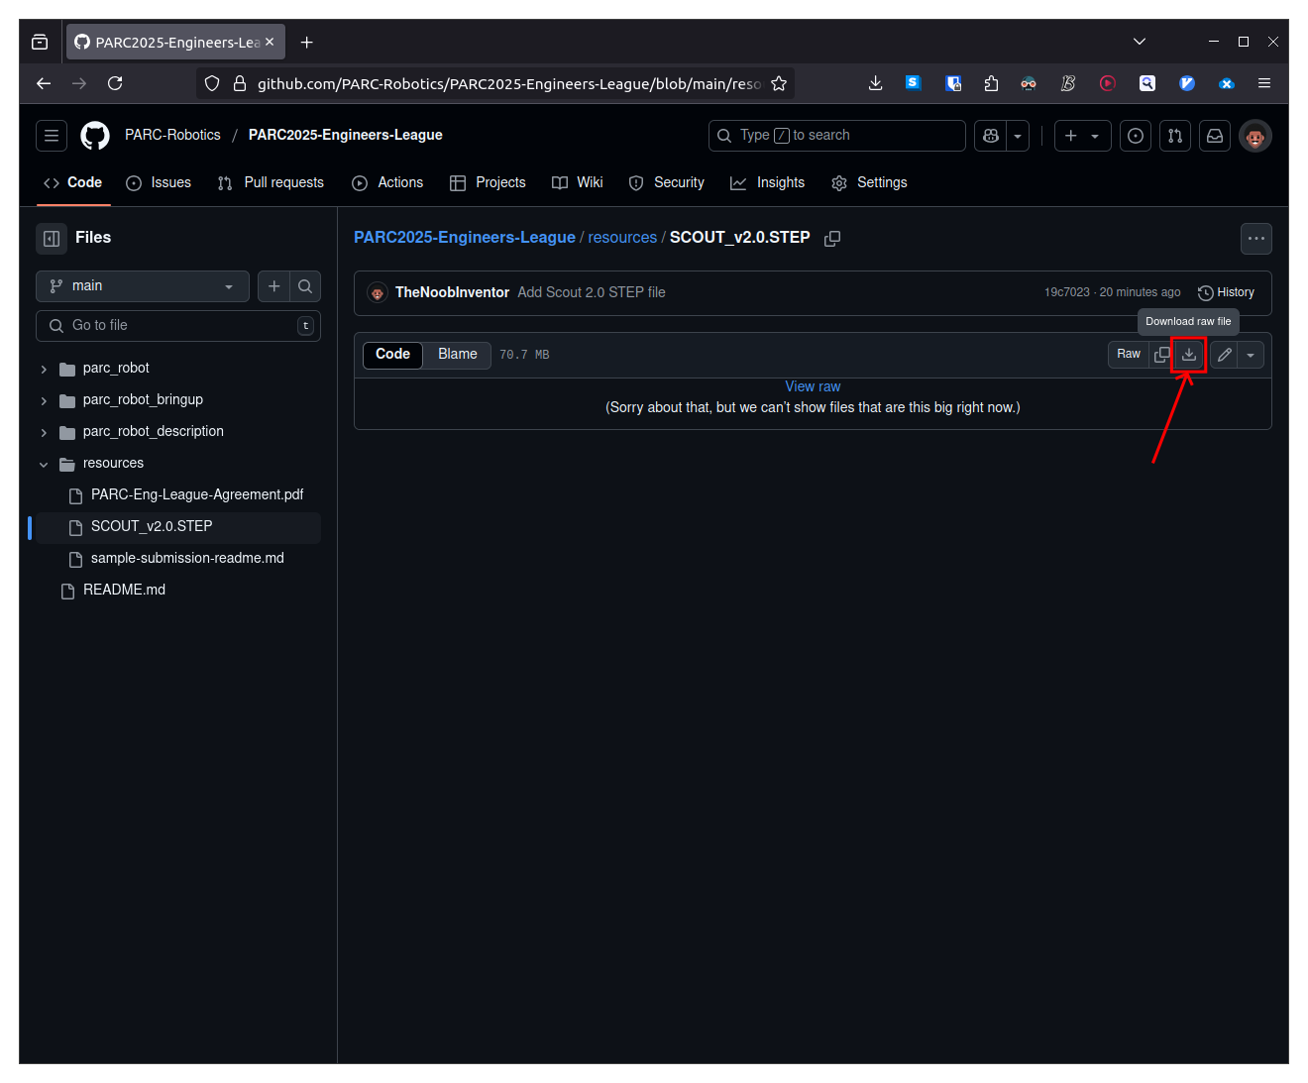Open the pull requests icon in the header

[x=1175, y=136]
